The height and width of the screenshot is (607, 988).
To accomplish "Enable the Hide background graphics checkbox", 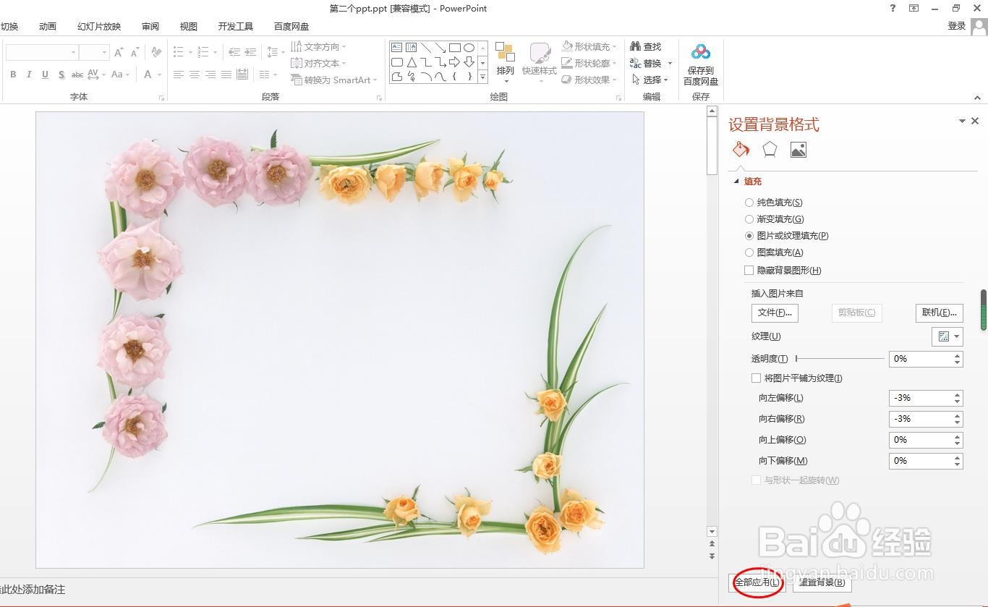I will [x=749, y=270].
